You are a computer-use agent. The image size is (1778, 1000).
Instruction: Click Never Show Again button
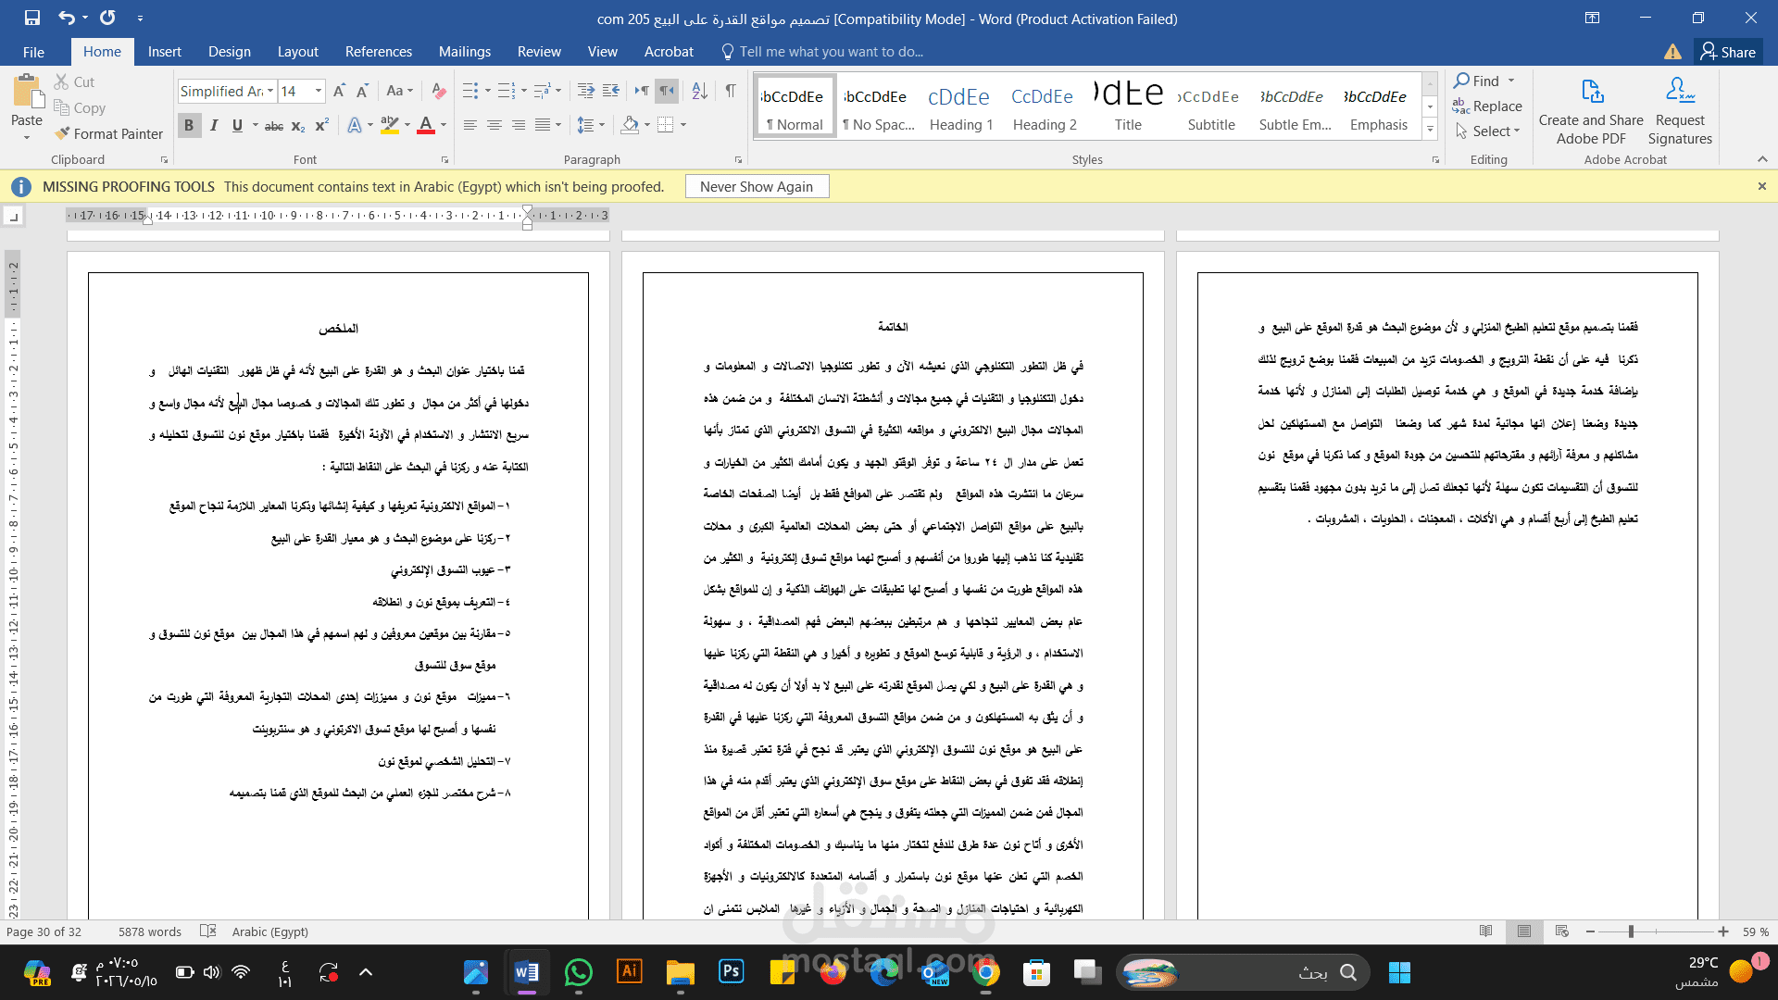757,187
